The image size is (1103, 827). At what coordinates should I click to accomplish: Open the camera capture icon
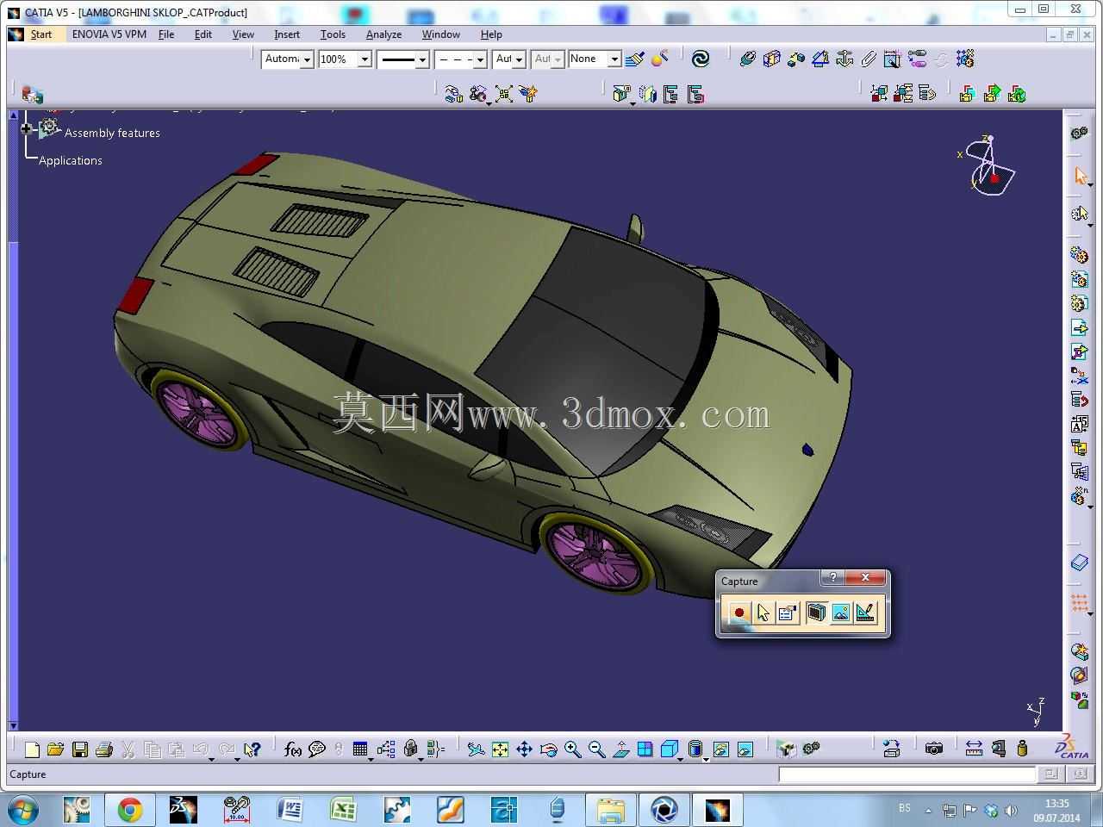[933, 749]
